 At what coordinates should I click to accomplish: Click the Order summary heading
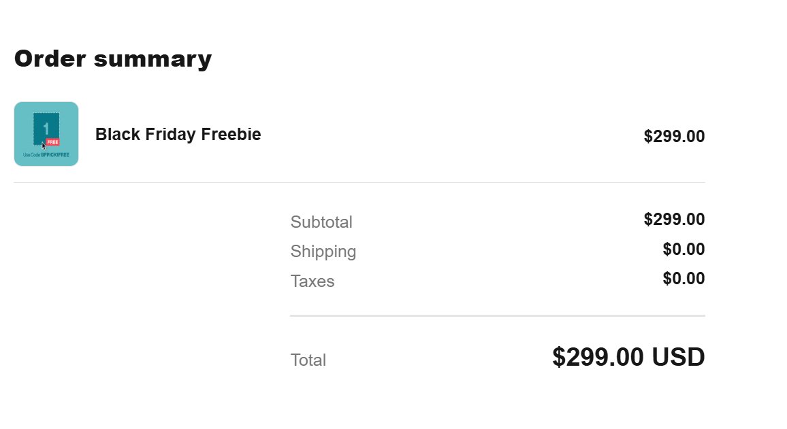click(x=113, y=59)
